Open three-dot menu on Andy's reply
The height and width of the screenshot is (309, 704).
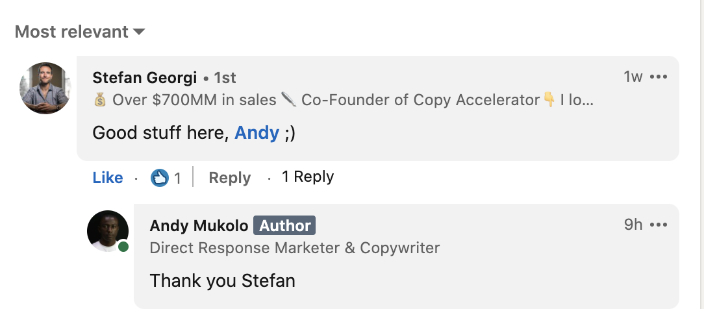tap(659, 224)
